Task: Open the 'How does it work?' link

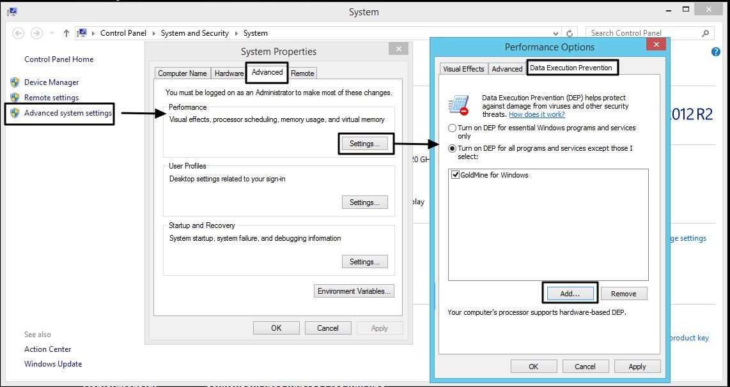Action: 536,114
